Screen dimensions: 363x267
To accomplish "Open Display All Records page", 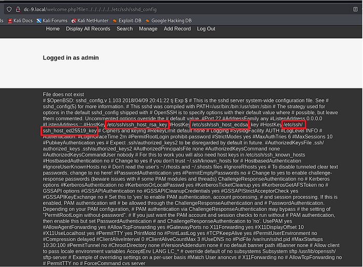I will pyautogui.click(x=88, y=29).
